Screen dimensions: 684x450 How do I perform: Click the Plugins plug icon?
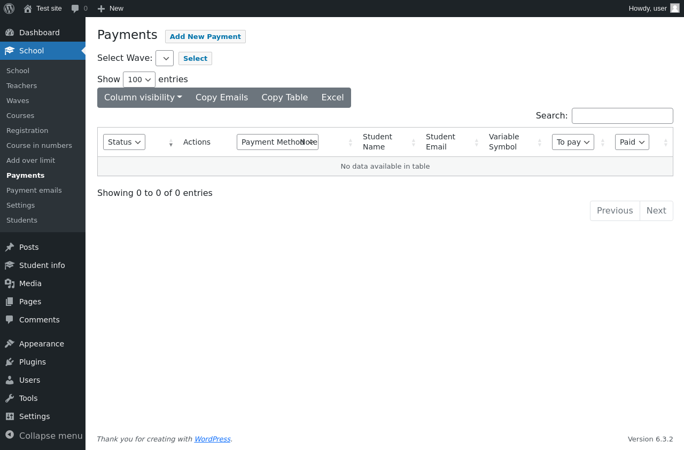[x=10, y=362]
